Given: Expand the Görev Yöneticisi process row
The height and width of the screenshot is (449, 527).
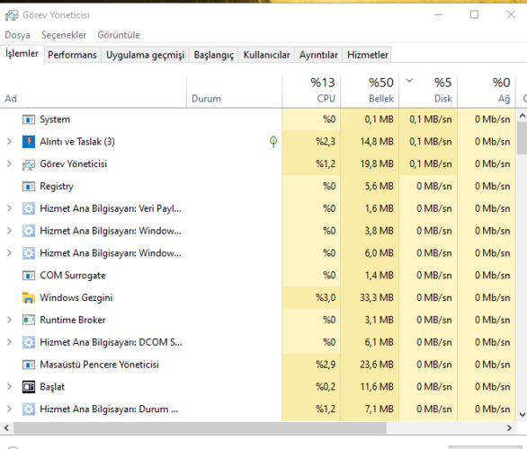Looking at the screenshot, I should coord(9,163).
